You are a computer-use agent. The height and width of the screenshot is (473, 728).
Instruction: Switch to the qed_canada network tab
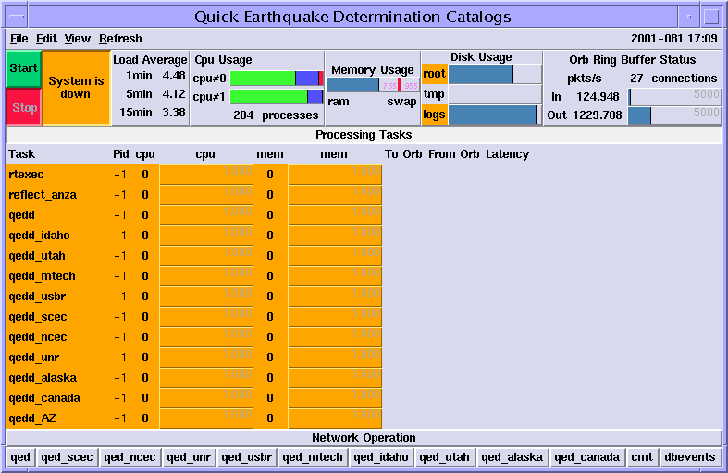[x=586, y=457]
